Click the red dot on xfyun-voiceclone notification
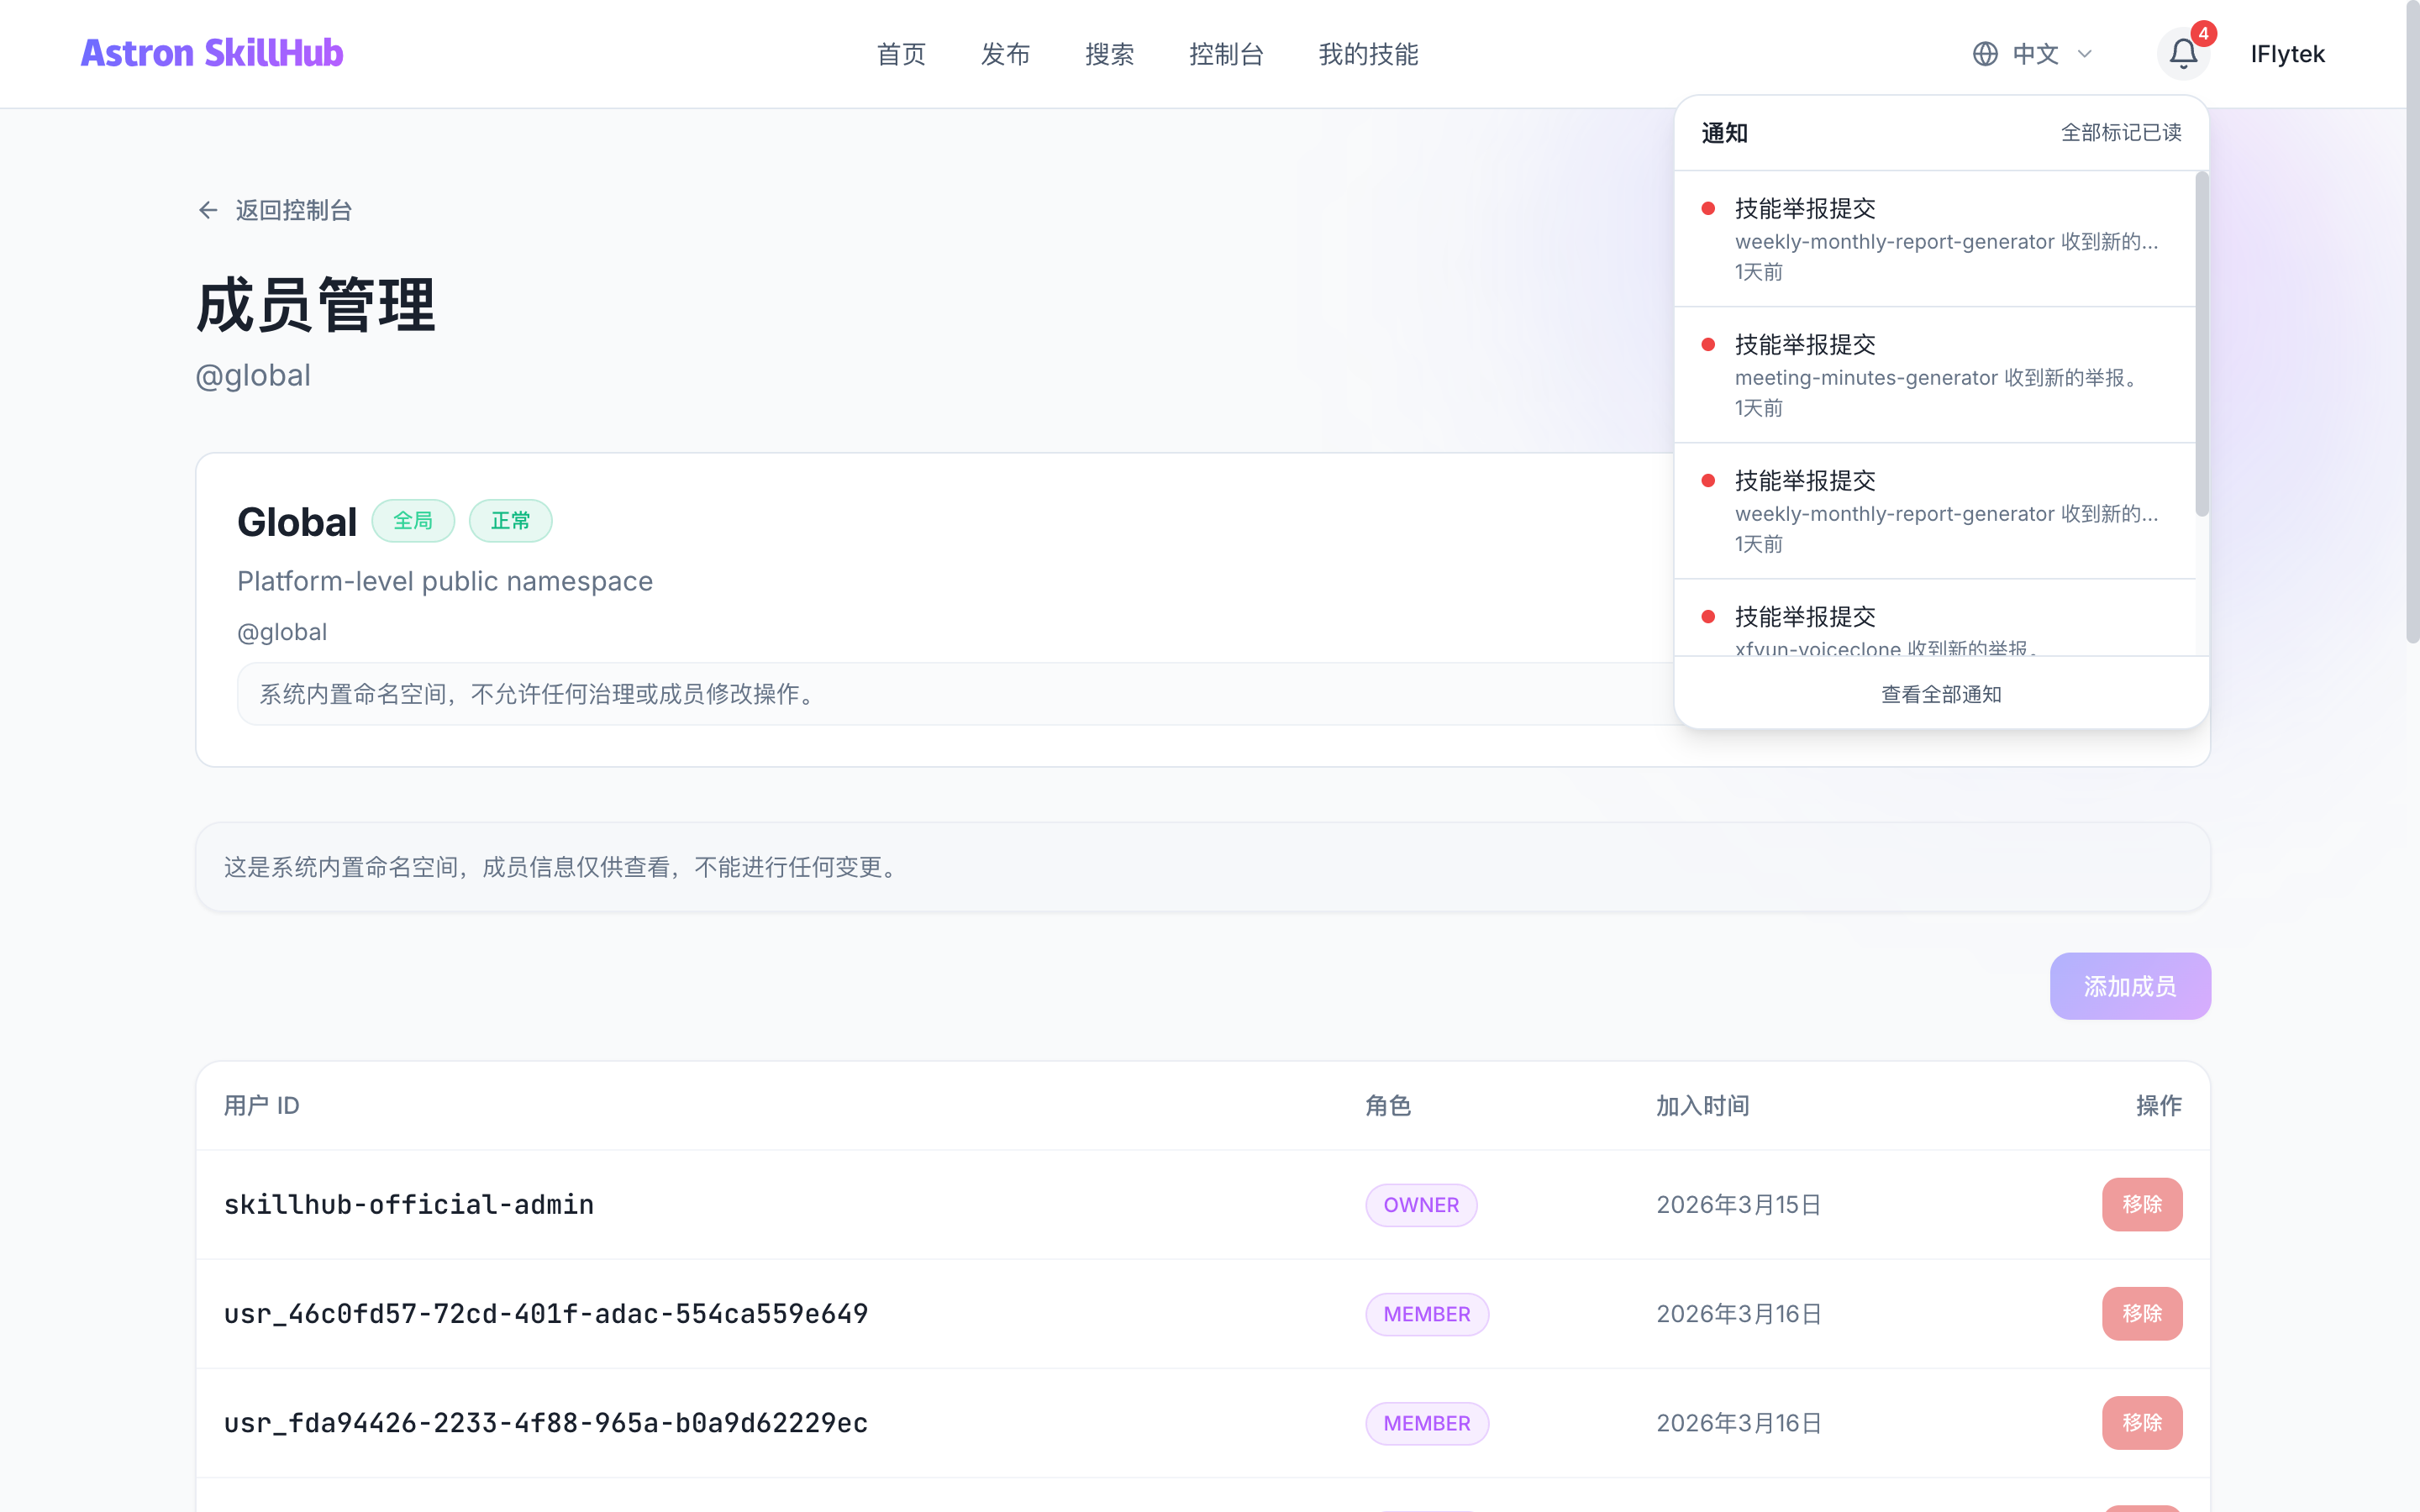The width and height of the screenshot is (2420, 1512). click(x=1708, y=616)
